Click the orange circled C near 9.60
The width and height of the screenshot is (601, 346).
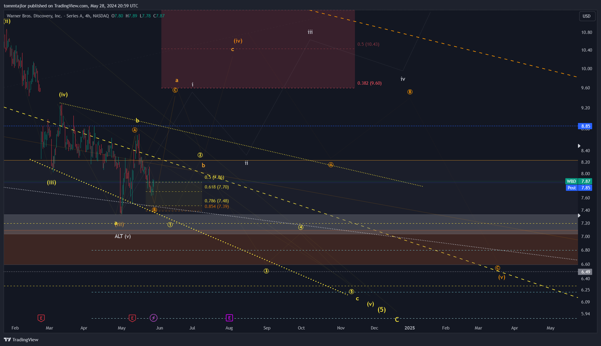pos(175,90)
